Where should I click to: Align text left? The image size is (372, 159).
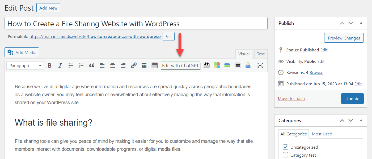pyautogui.click(x=102, y=65)
